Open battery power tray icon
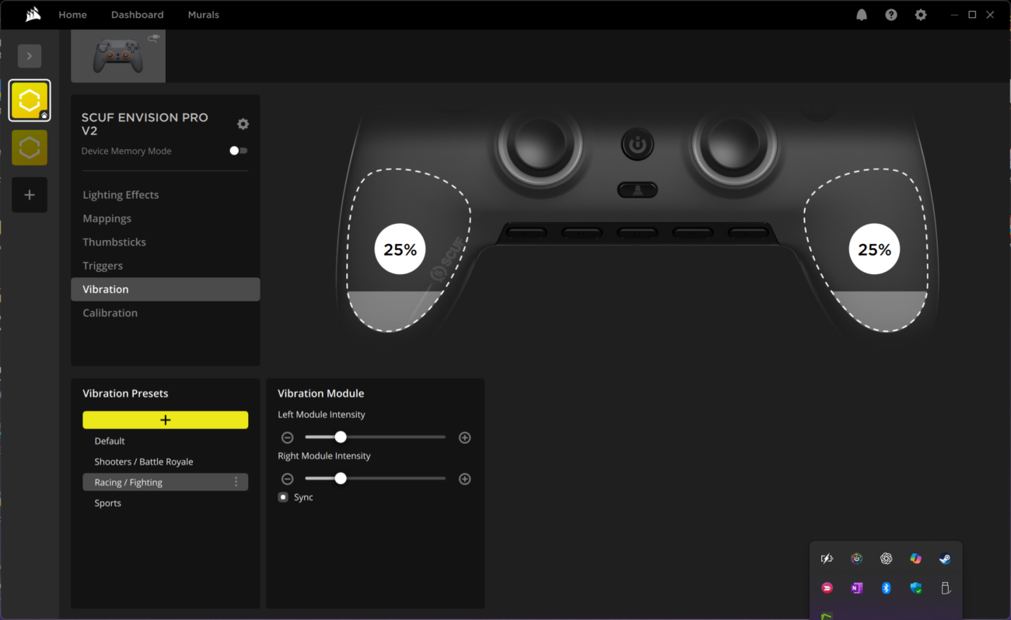The image size is (1011, 620). 827,559
